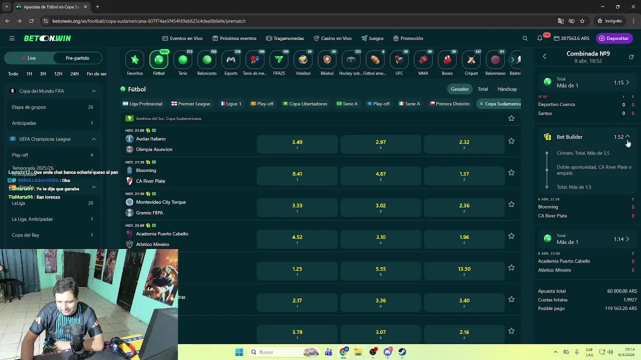Open Steam from the taskbar

tap(402, 352)
